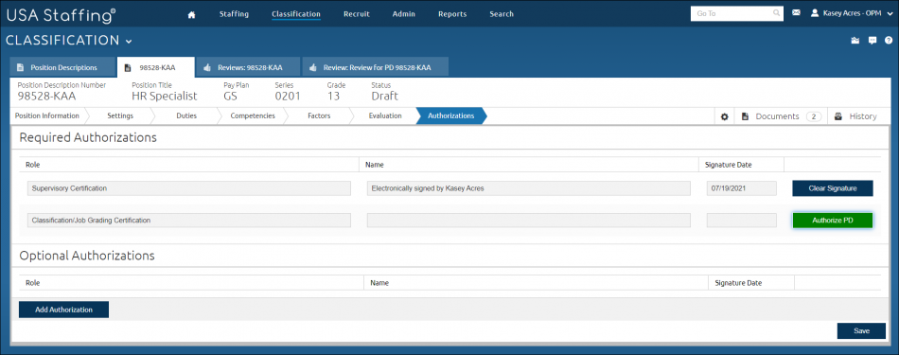Image resolution: width=899 pixels, height=355 pixels.
Task: Click the gear settings icon near Documents
Action: coord(724,116)
